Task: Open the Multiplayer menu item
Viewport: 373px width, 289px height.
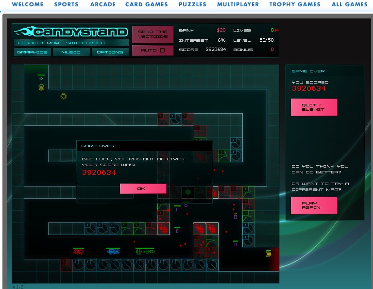Action: [238, 4]
